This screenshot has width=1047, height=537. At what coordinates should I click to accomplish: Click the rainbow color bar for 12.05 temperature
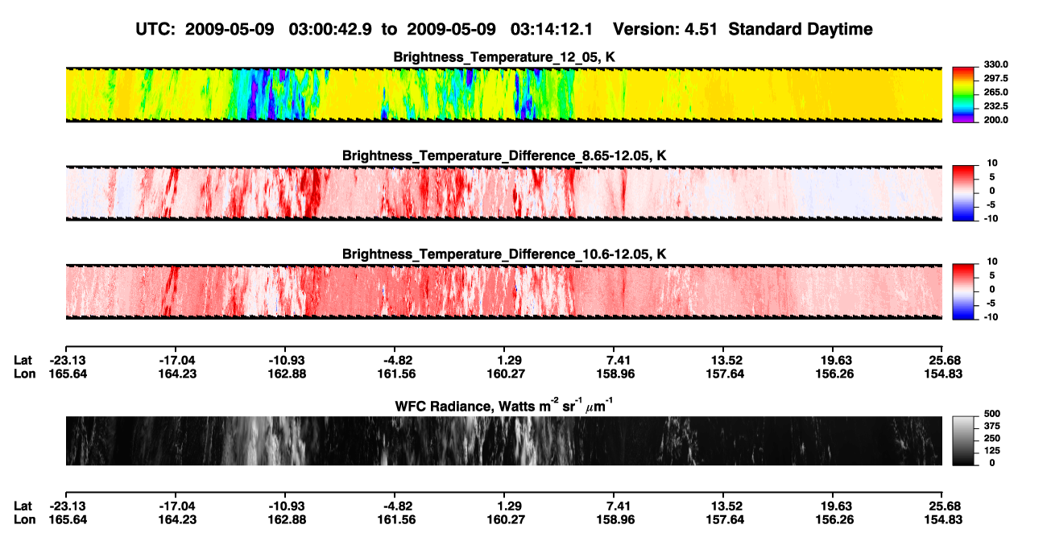(964, 94)
